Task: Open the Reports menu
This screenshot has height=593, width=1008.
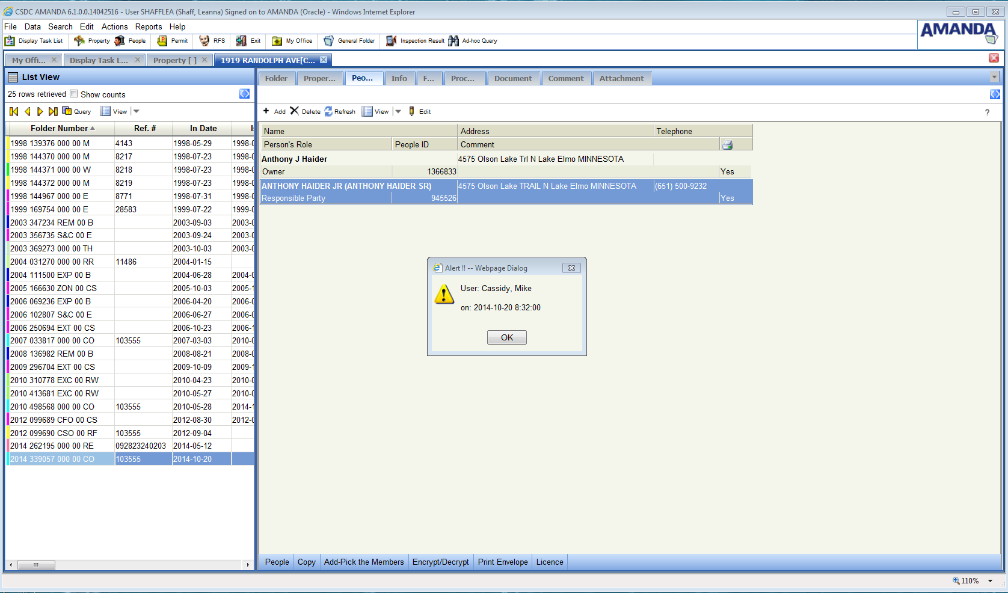Action: point(148,26)
